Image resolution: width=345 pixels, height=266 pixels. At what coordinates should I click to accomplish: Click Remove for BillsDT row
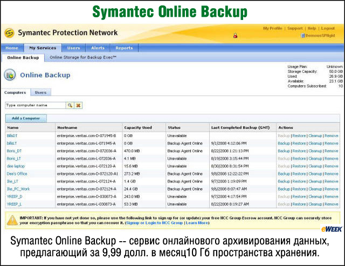pyautogui.click(x=332, y=135)
